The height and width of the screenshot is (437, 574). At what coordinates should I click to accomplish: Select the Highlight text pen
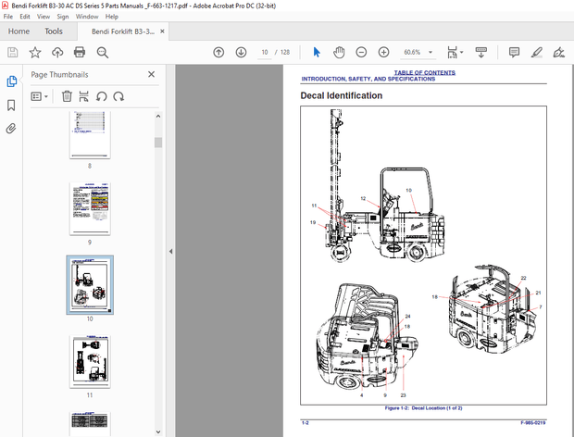[x=537, y=53]
